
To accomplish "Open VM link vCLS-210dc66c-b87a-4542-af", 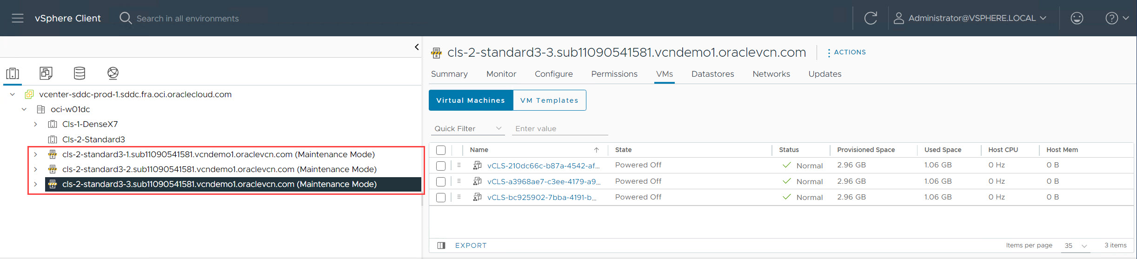I will (x=544, y=166).
